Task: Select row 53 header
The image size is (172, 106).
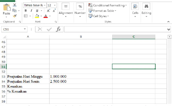Action: click(x=3, y=76)
